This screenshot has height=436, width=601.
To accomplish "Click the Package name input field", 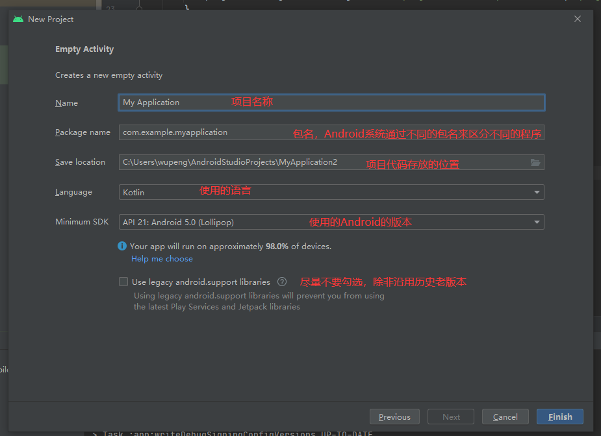I will coord(331,132).
